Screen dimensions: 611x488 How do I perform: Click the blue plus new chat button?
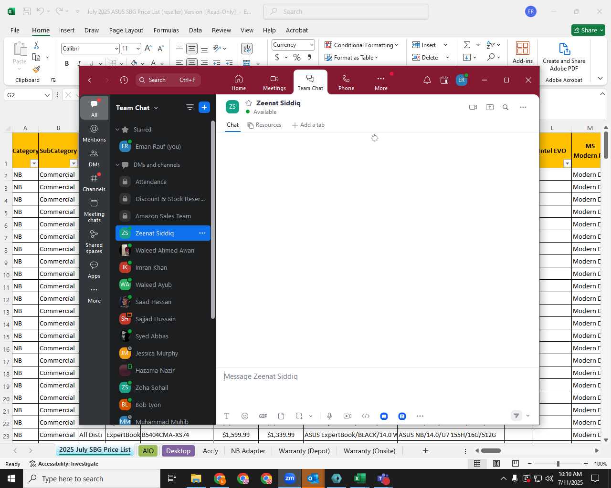tap(204, 108)
